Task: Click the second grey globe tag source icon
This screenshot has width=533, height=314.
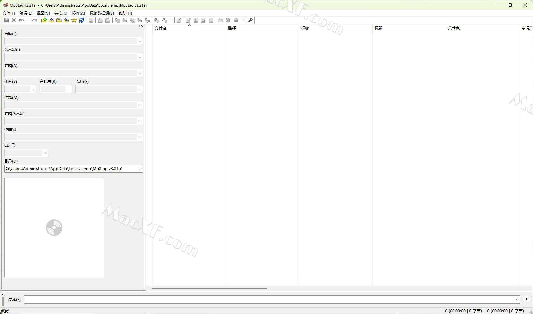Action: 236,20
